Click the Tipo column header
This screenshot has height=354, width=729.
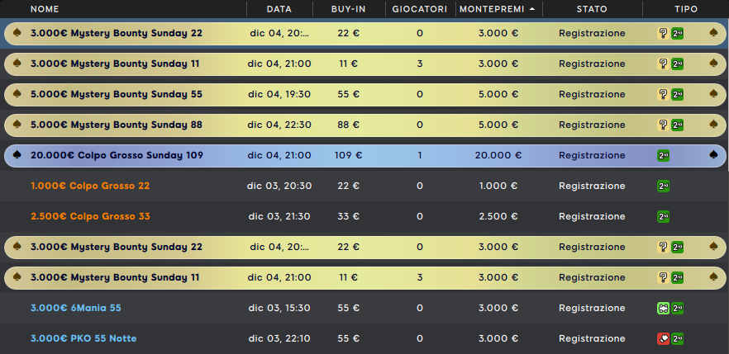pyautogui.click(x=686, y=9)
